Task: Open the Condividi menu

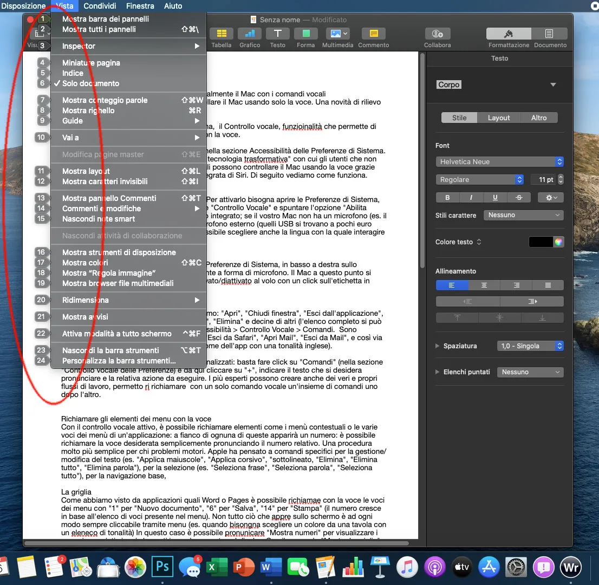Action: [100, 6]
